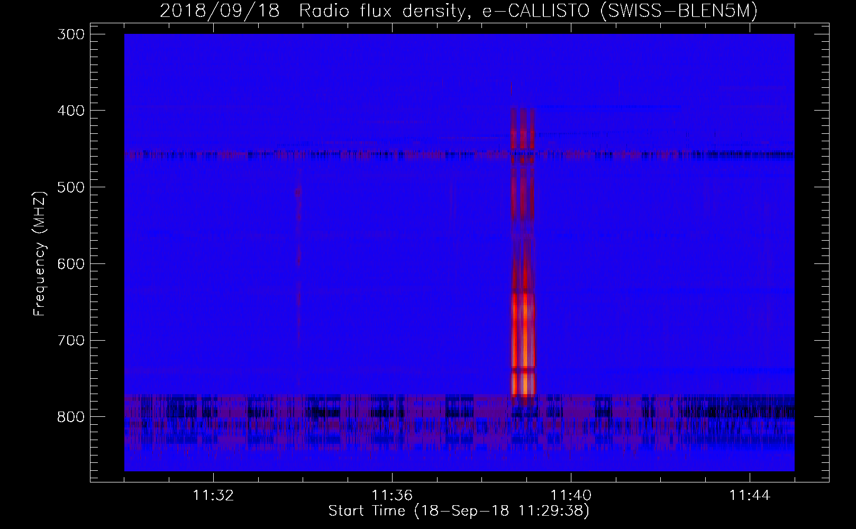Screen dimensions: 856x529
Task: Click the 600 frequency tick label
Action: [70, 263]
